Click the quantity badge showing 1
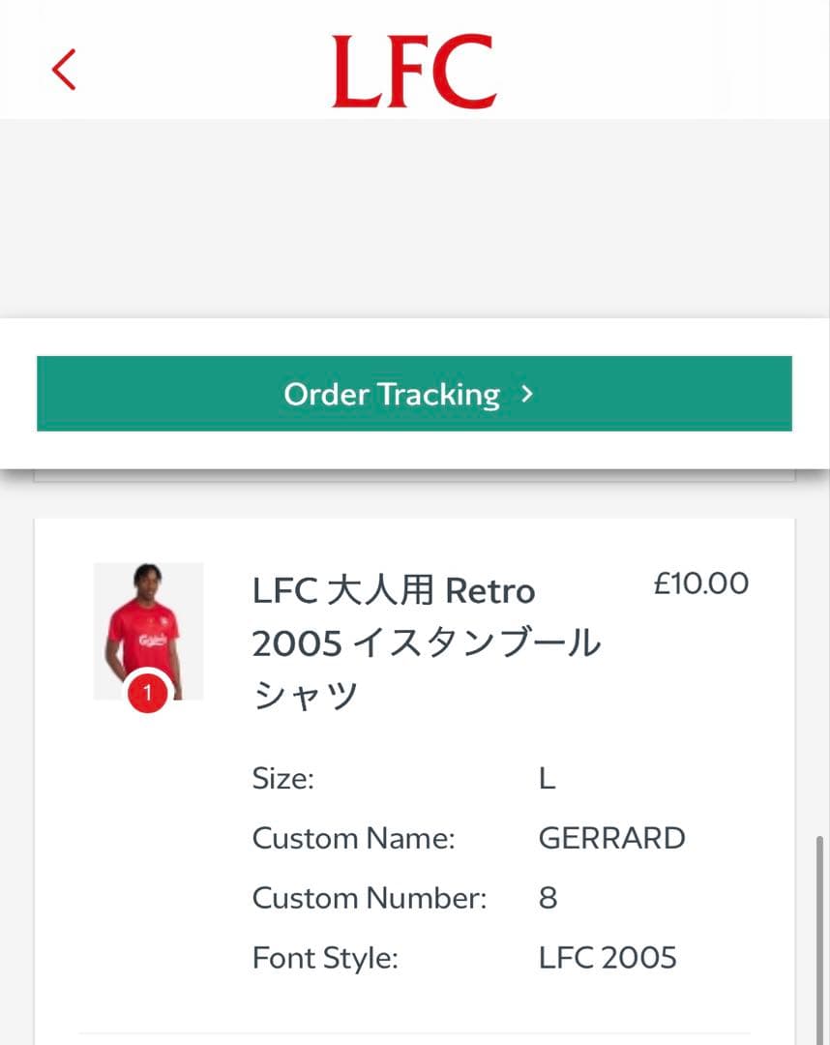Screen dimensions: 830x1045 (148, 692)
